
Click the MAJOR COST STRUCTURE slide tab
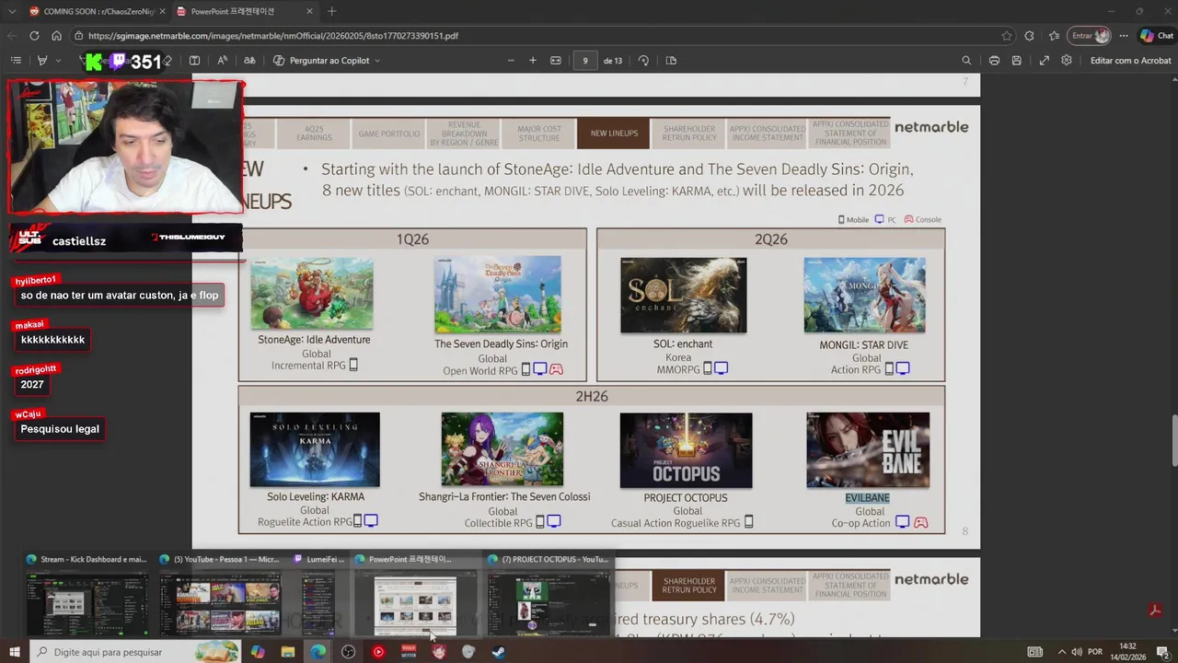[x=539, y=134]
